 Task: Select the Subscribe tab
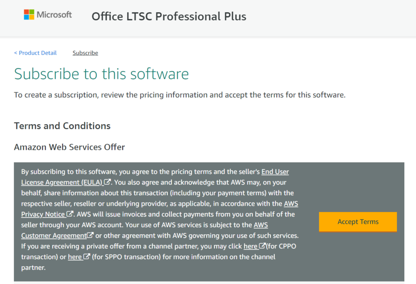tap(85, 52)
